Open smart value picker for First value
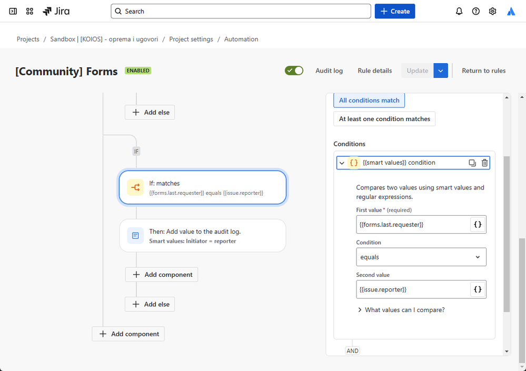Image resolution: width=526 pixels, height=371 pixels. (478, 225)
